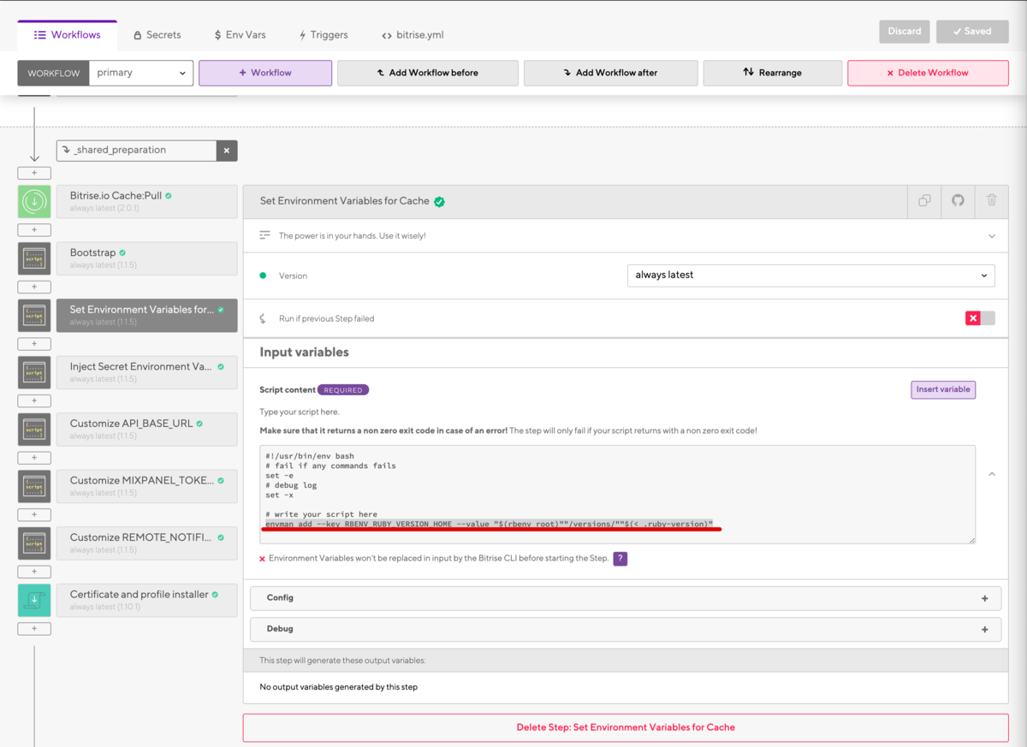Screen dimensions: 1027x747
Task: Collapse the script content input chevron
Action: (992, 474)
